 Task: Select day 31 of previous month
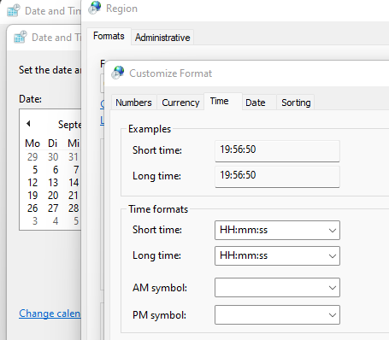click(x=74, y=157)
